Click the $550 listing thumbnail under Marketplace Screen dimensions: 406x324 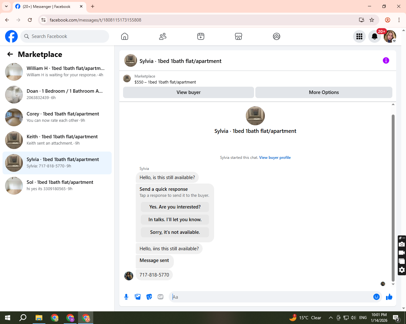coord(127,78)
